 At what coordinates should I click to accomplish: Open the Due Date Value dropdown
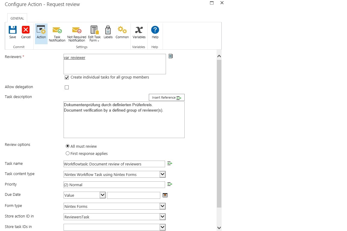tap(102, 195)
